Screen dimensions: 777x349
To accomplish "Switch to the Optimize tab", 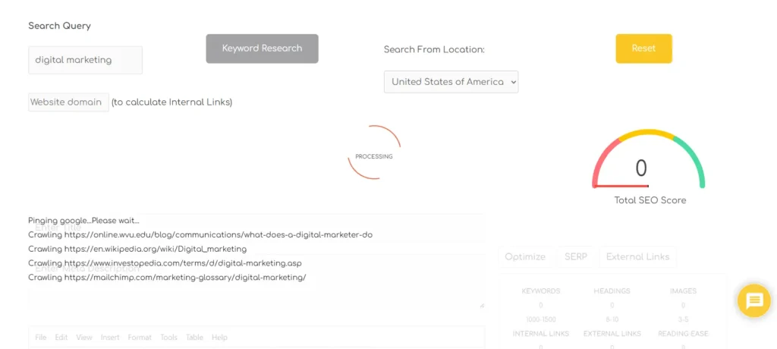I will pos(525,256).
